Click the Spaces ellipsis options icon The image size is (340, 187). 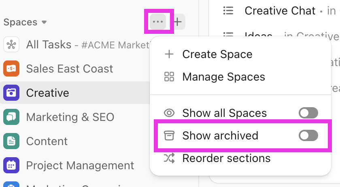158,21
